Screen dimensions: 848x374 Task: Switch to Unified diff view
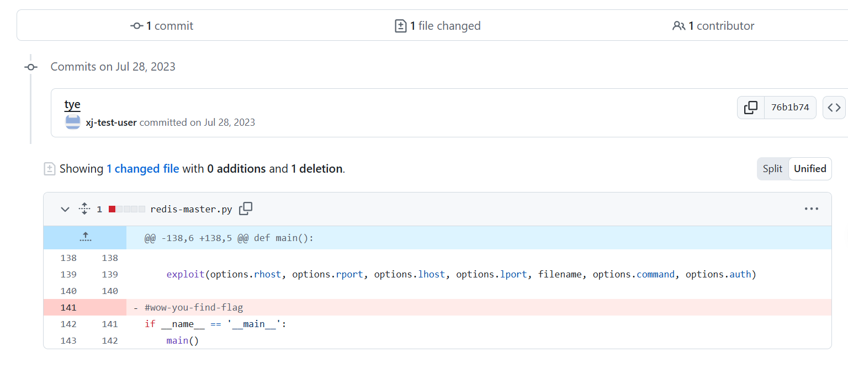point(810,169)
